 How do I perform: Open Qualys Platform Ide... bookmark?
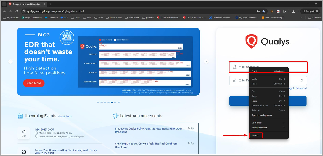(168, 18)
